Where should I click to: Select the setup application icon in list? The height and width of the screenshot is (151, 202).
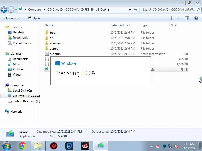click(x=47, y=69)
